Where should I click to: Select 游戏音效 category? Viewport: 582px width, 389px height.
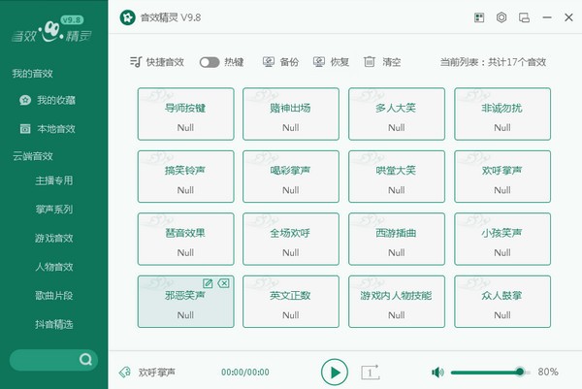pyautogui.click(x=53, y=238)
